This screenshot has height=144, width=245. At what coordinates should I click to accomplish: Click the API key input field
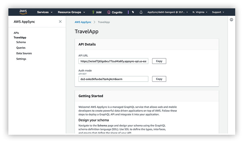(x=113, y=79)
